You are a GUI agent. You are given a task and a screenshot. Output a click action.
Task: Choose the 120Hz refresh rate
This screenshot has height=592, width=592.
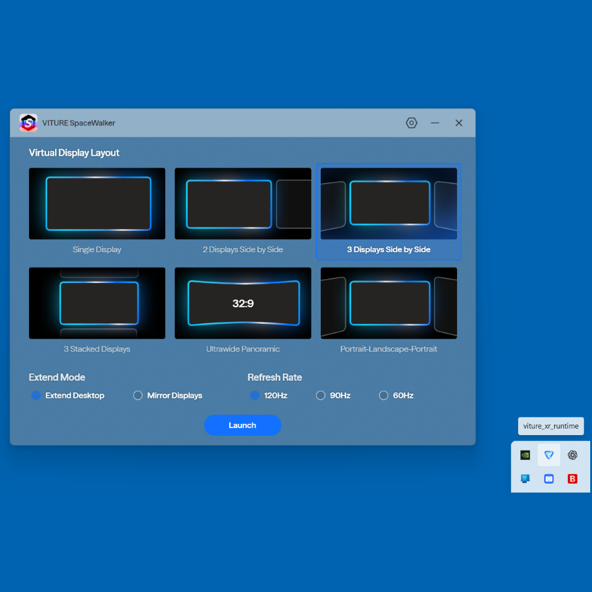(255, 395)
